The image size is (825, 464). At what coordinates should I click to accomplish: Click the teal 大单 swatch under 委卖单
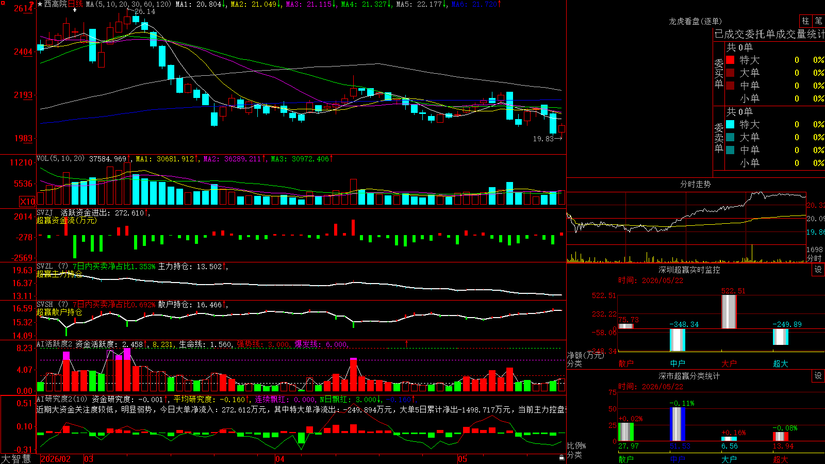click(730, 137)
